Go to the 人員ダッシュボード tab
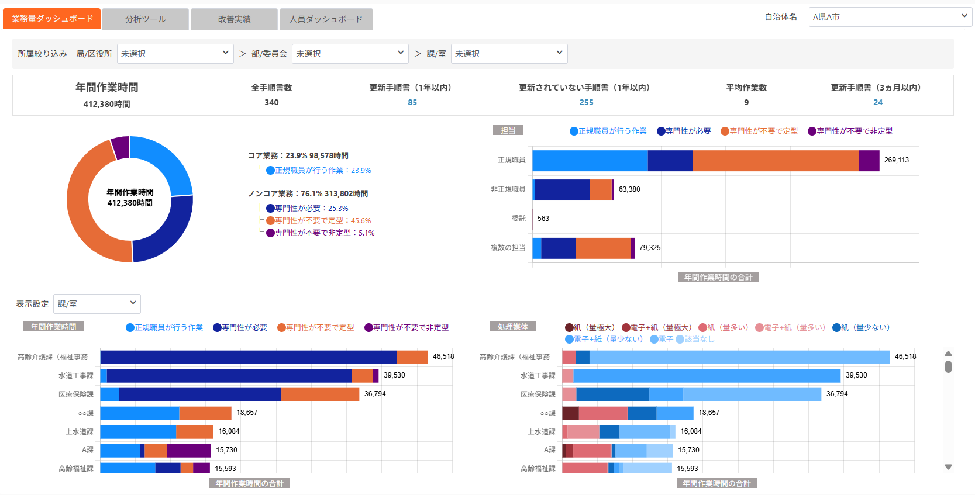The image size is (975, 495). tap(326, 19)
